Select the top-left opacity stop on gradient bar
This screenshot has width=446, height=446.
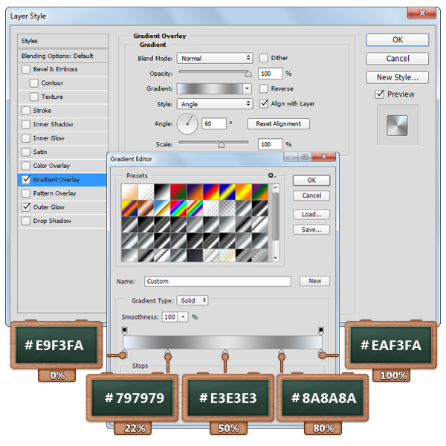pyautogui.click(x=124, y=330)
